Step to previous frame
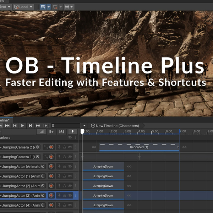Image resolution: width=213 pixels, height=213 pixels. pyautogui.click(x=15, y=126)
